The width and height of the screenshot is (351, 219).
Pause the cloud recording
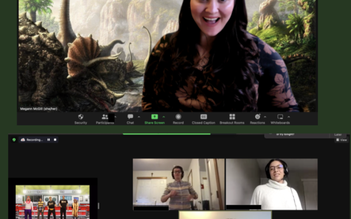49,140
